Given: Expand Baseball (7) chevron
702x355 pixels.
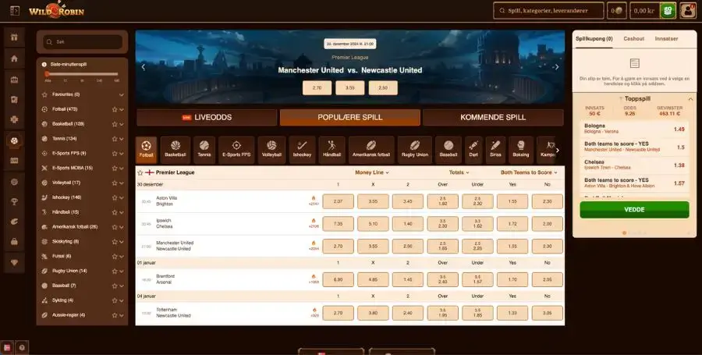Looking at the screenshot, I should coord(122,286).
